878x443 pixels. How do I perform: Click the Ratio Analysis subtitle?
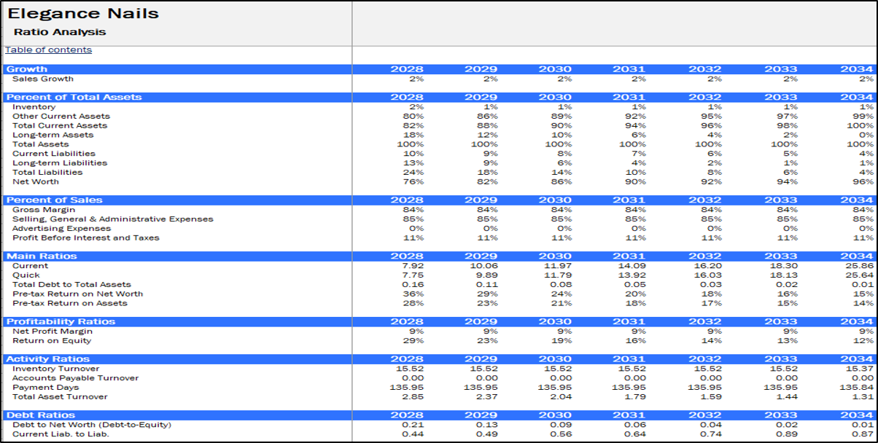[60, 32]
